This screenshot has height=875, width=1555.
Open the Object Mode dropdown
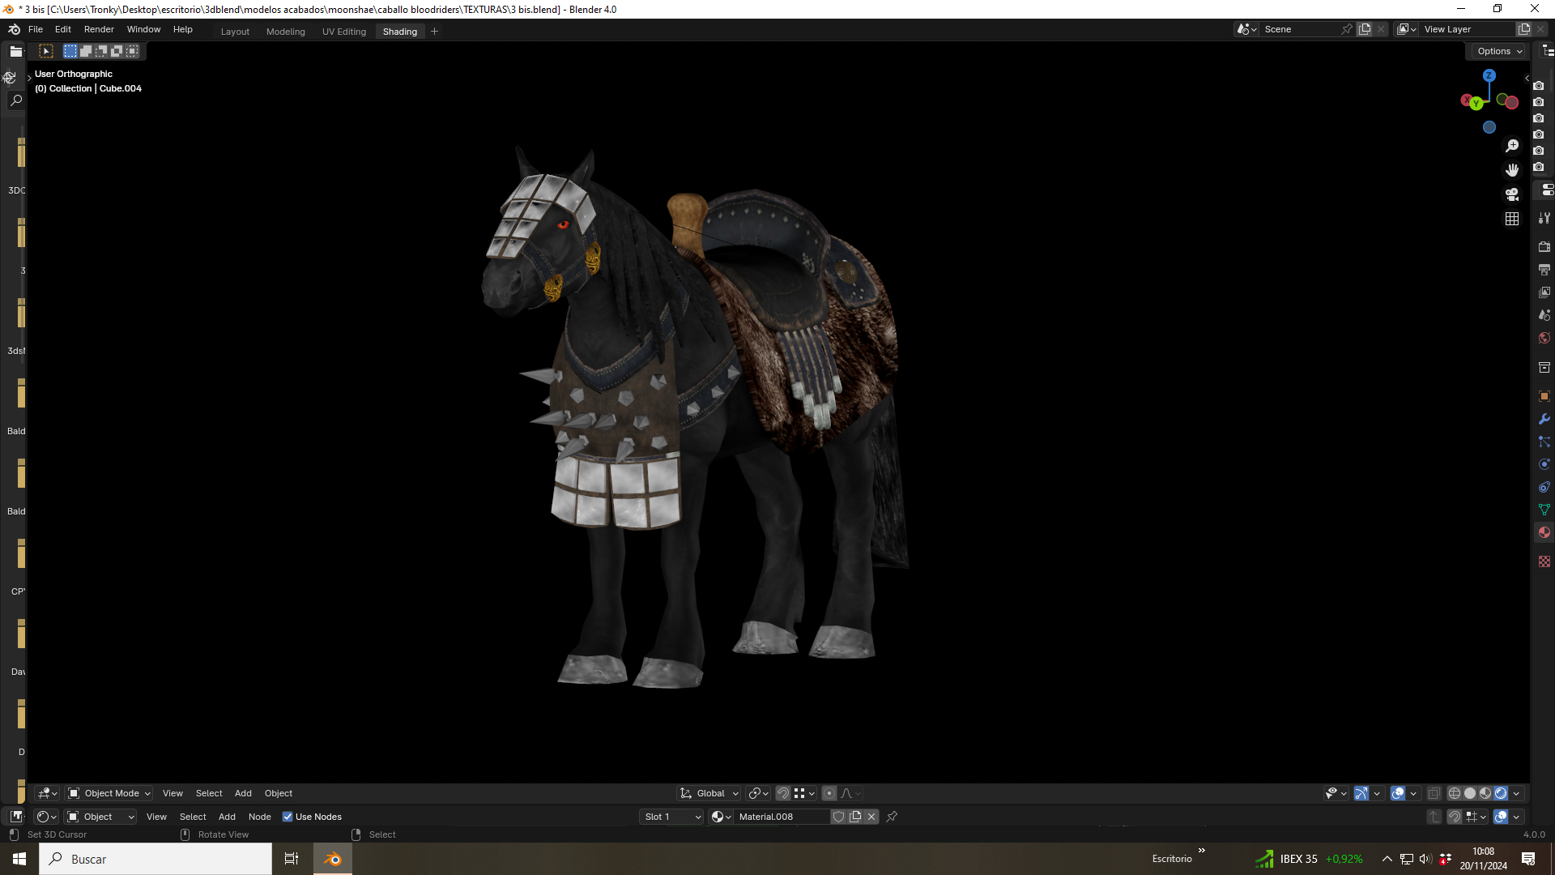(109, 793)
